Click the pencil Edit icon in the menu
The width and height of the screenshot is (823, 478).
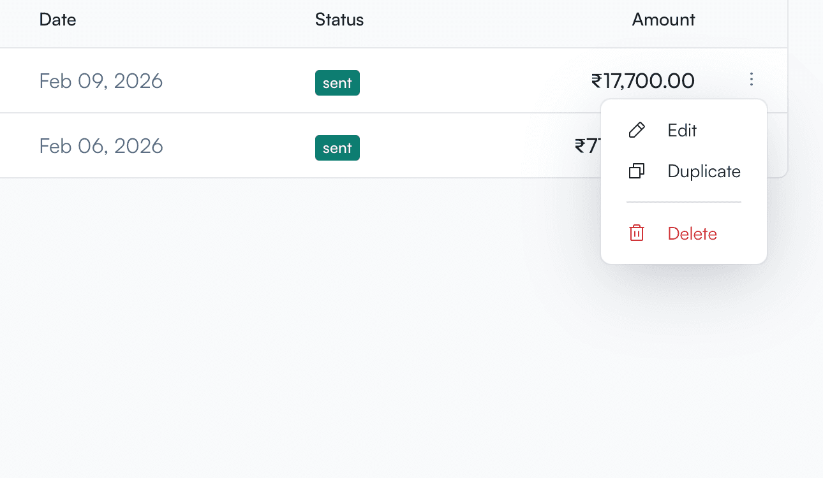coord(636,130)
